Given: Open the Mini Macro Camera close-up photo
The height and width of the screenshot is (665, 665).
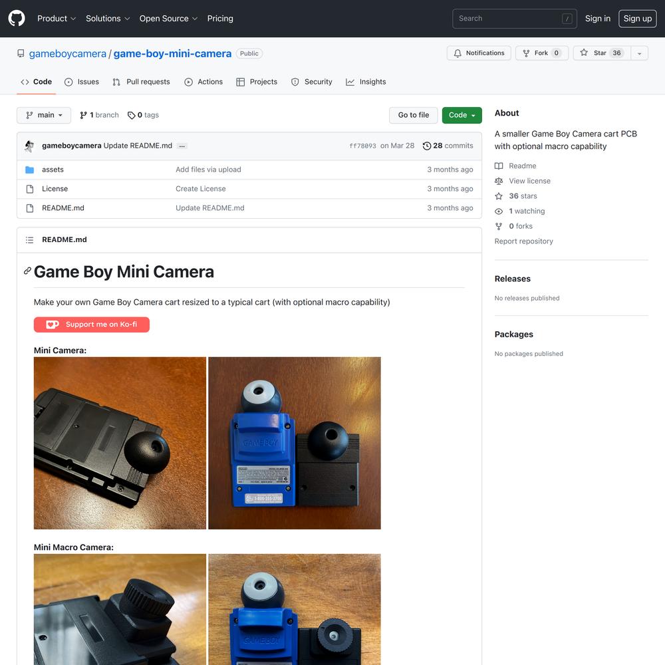Looking at the screenshot, I should click(x=120, y=609).
